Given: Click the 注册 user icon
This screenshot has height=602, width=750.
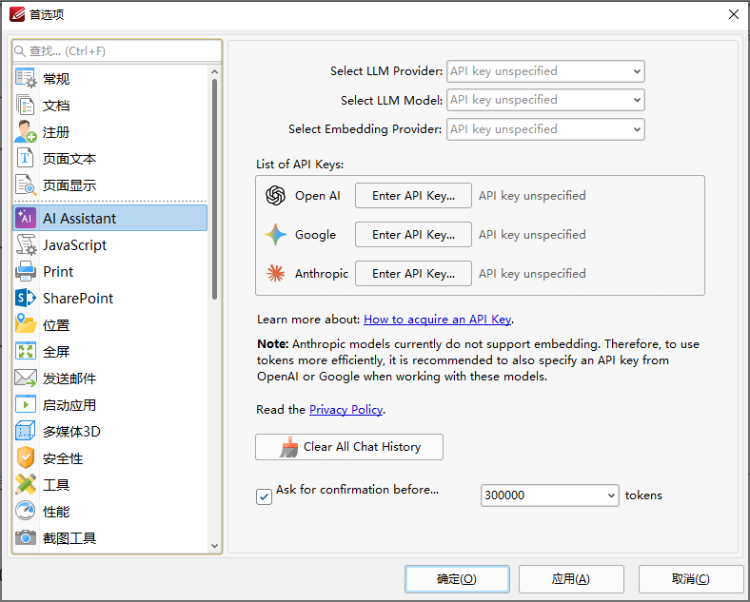Looking at the screenshot, I should tap(26, 132).
